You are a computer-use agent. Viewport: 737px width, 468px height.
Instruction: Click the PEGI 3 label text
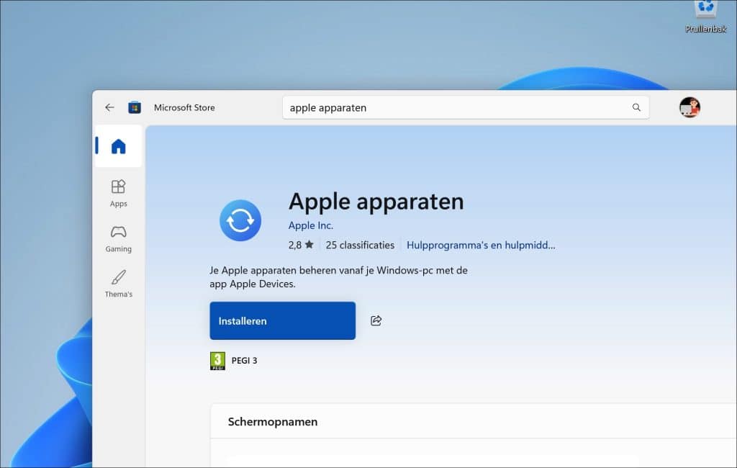[x=245, y=361]
